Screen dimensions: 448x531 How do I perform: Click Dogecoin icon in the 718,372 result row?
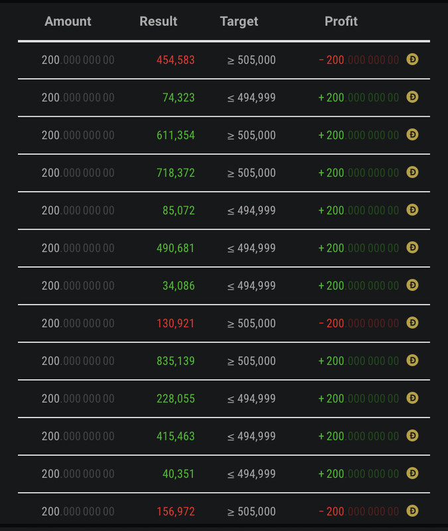(412, 173)
